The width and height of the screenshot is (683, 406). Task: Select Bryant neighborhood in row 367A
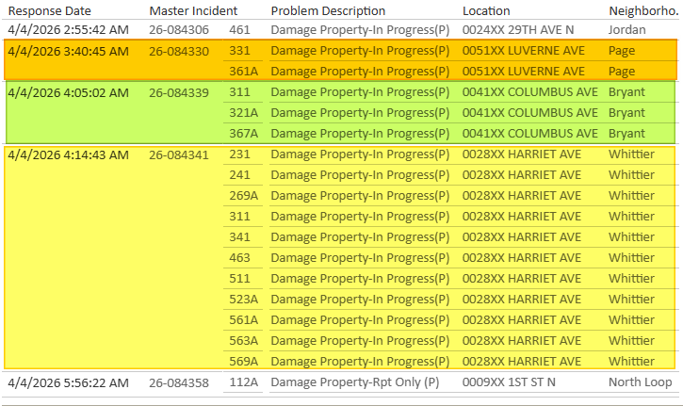coord(626,134)
